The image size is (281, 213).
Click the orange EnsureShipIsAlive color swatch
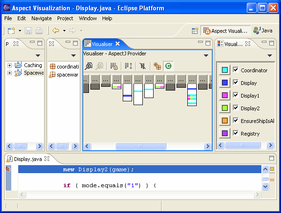[225, 120]
